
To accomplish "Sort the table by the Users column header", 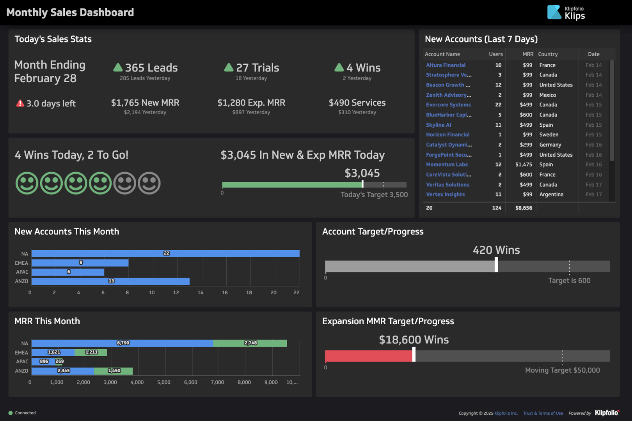I will 495,54.
